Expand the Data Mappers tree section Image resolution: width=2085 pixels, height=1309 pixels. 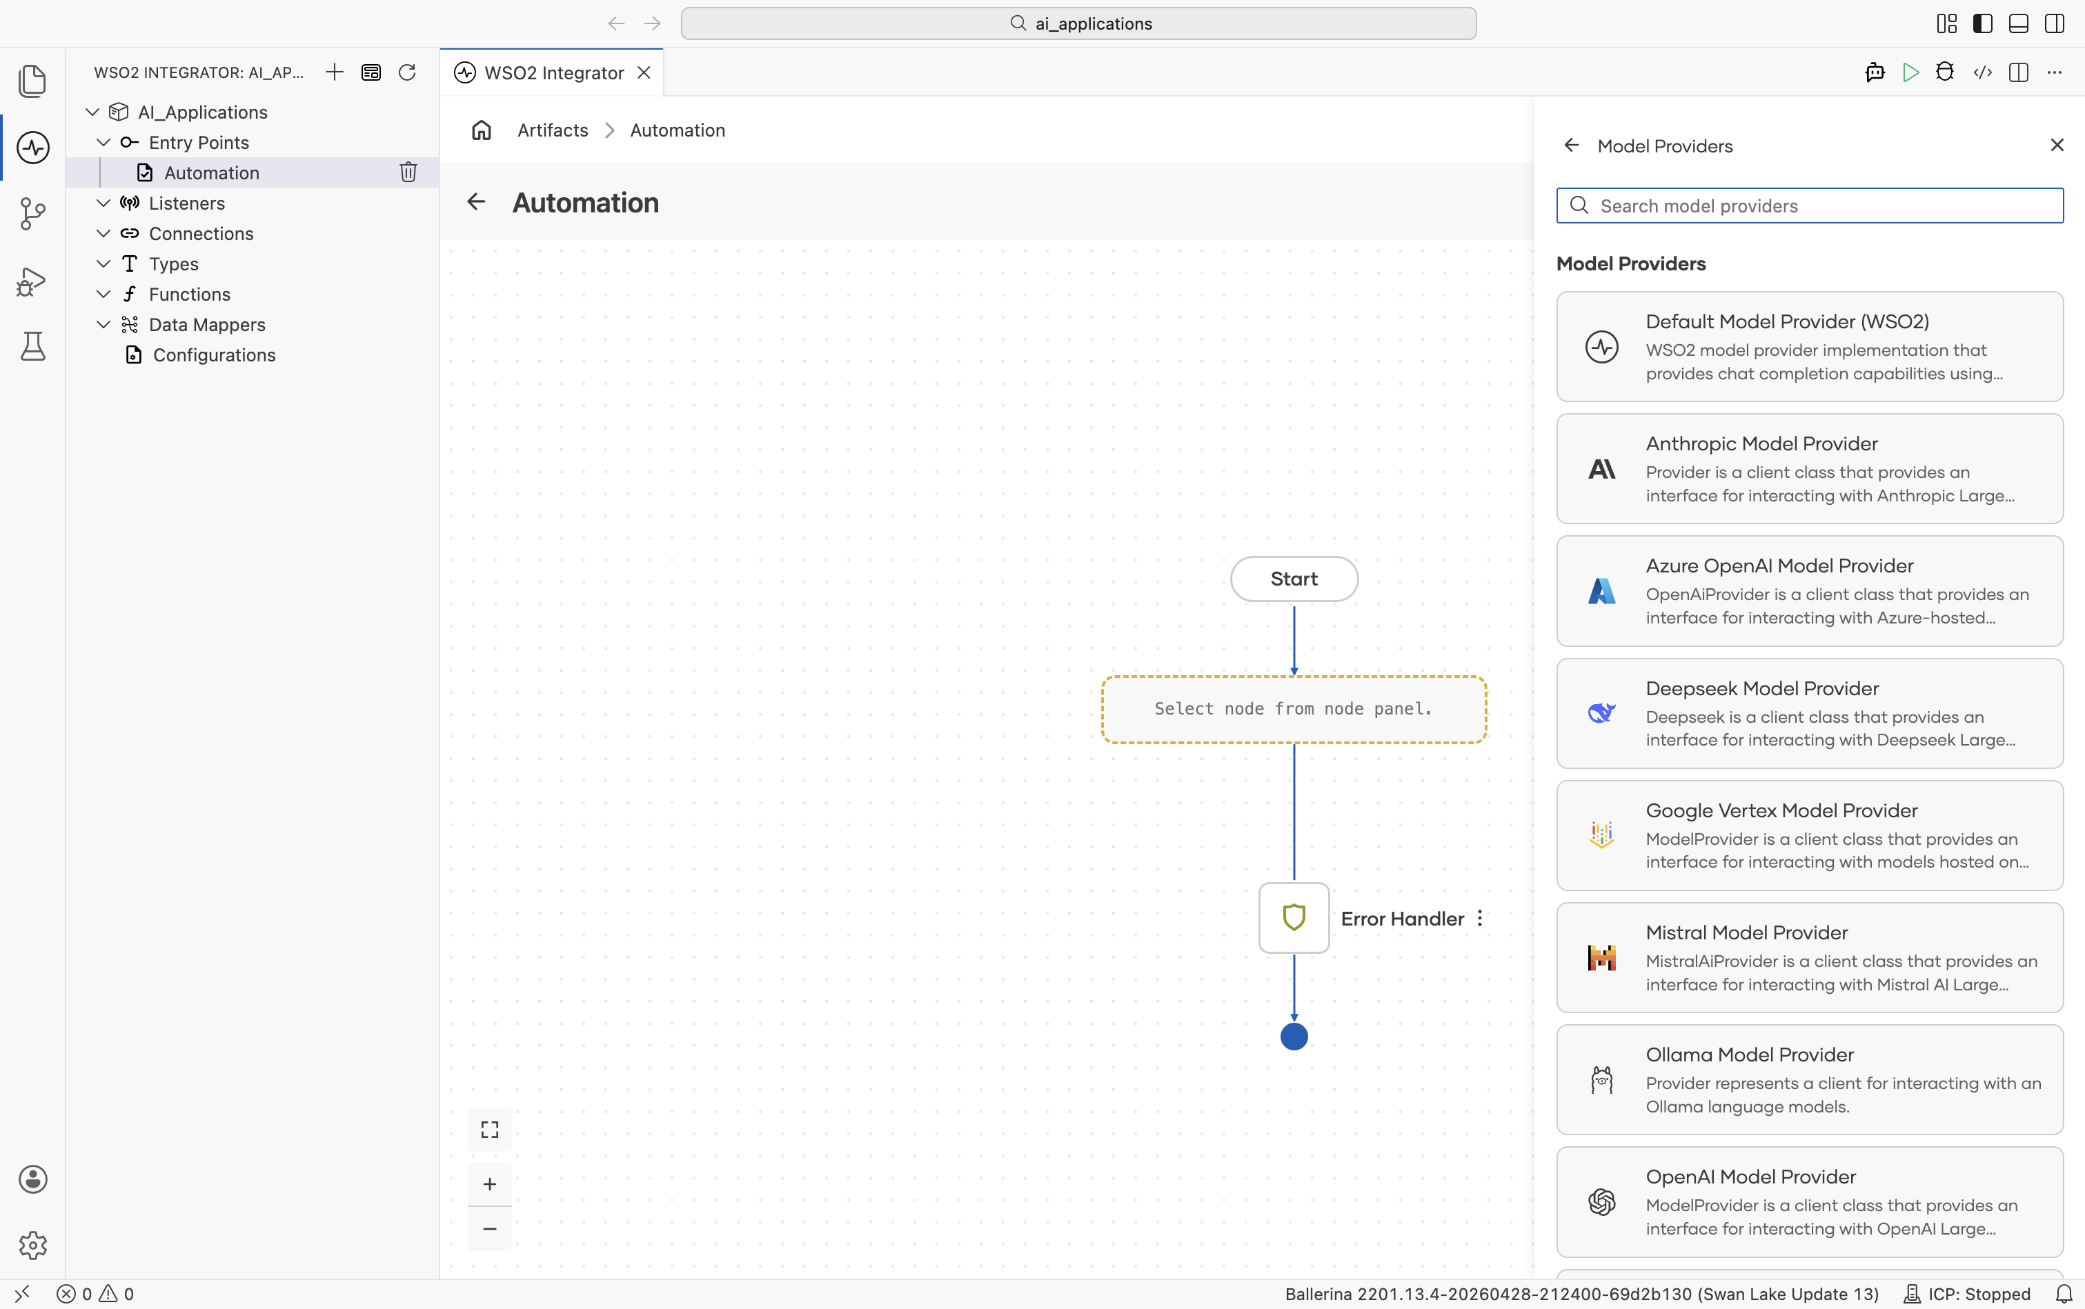103,323
